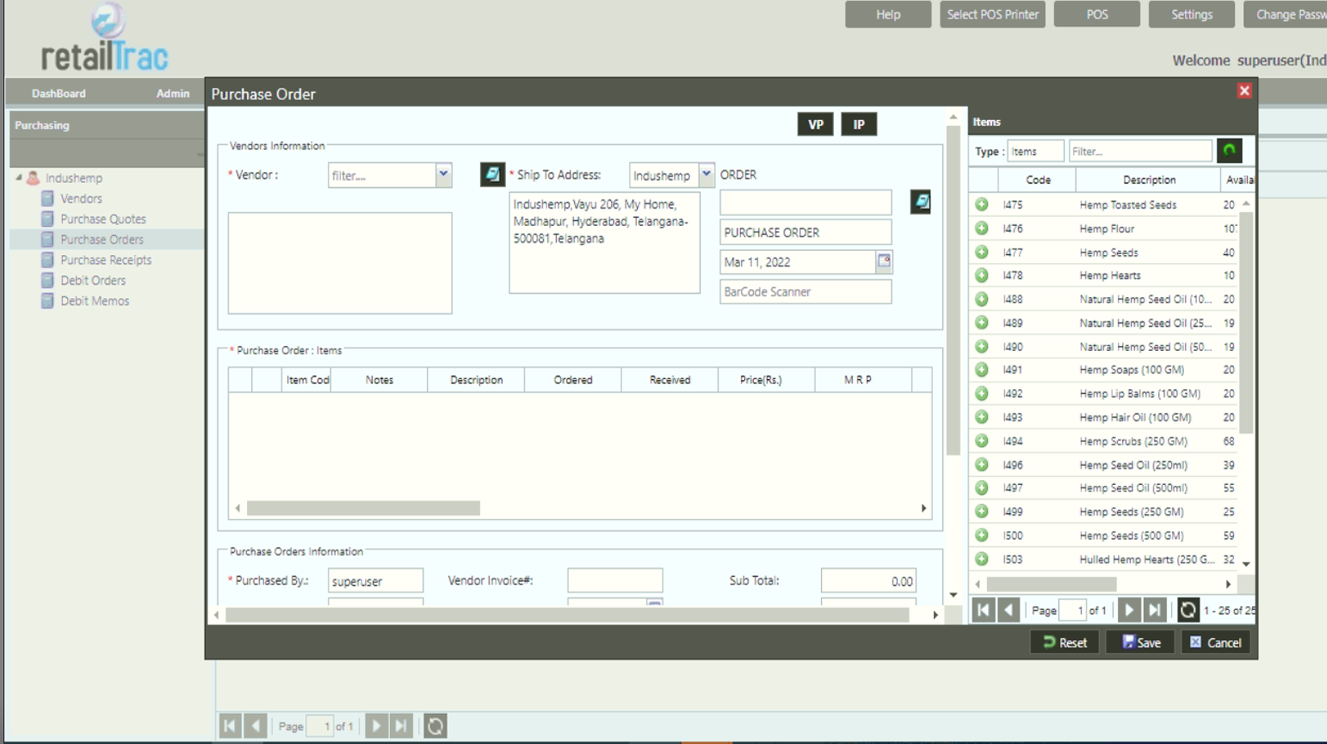Add item I493 Hemp Hair Oil plus icon
The image size is (1327, 744).
(982, 417)
